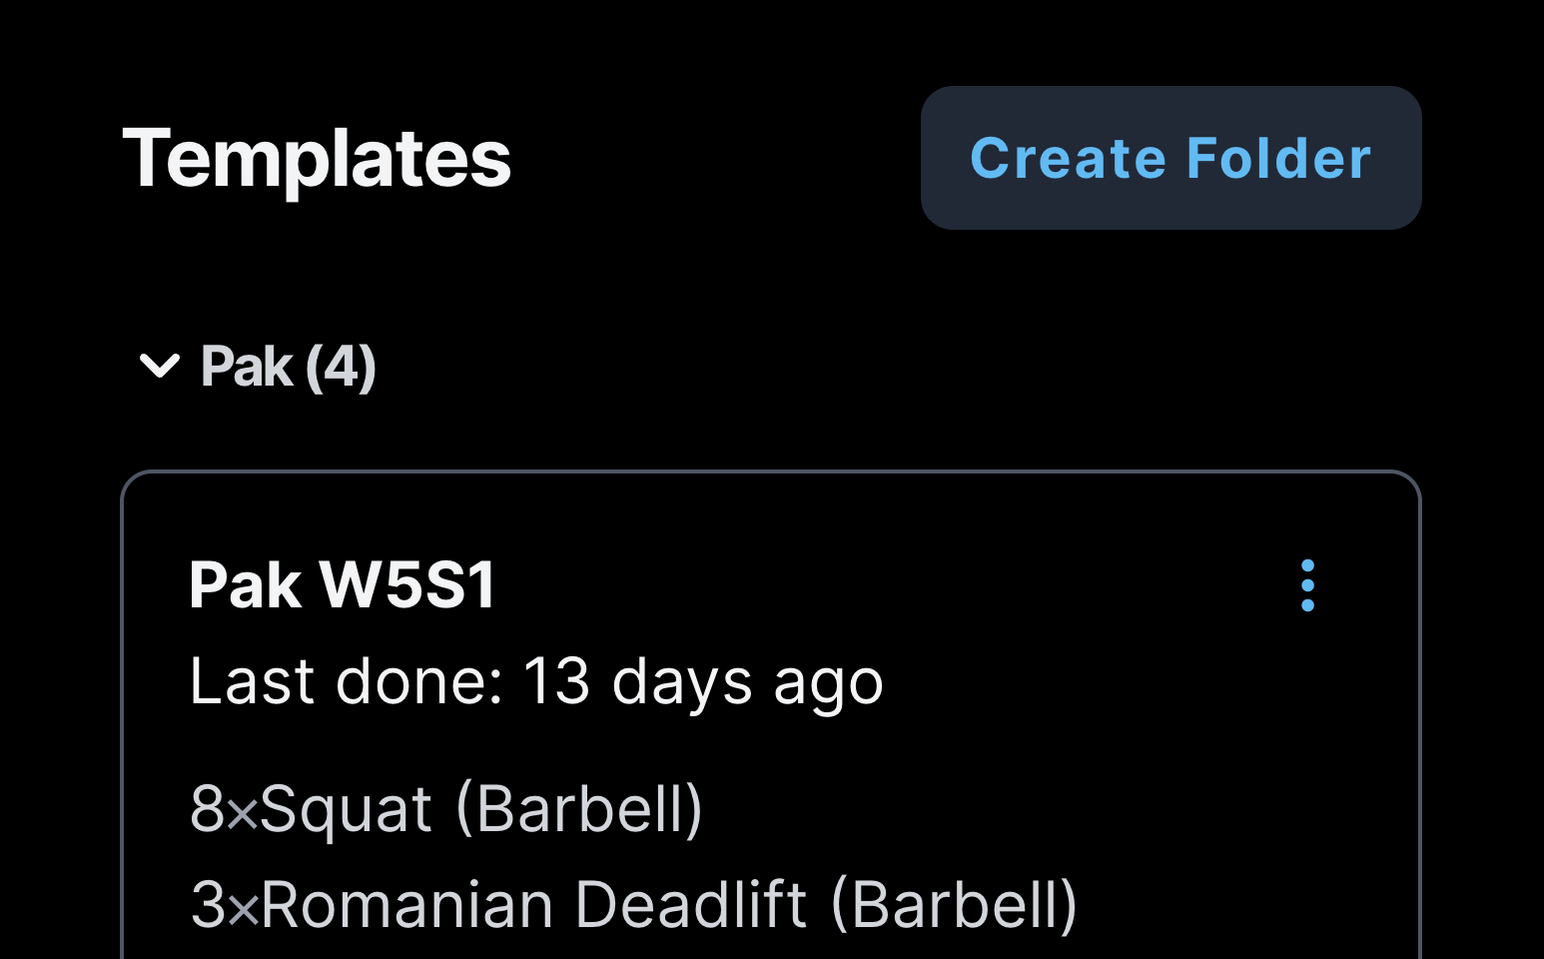Click the Pak folder's template count (4)
Image resolution: width=1544 pixels, height=959 pixels.
[x=341, y=367]
